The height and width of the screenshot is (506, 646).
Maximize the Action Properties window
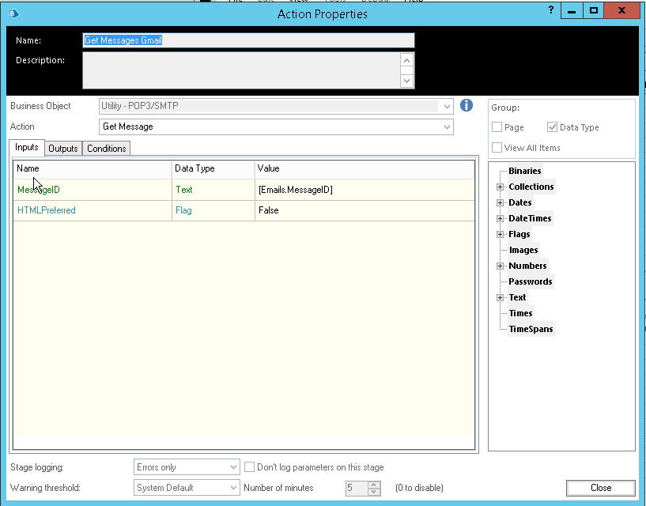(x=593, y=11)
